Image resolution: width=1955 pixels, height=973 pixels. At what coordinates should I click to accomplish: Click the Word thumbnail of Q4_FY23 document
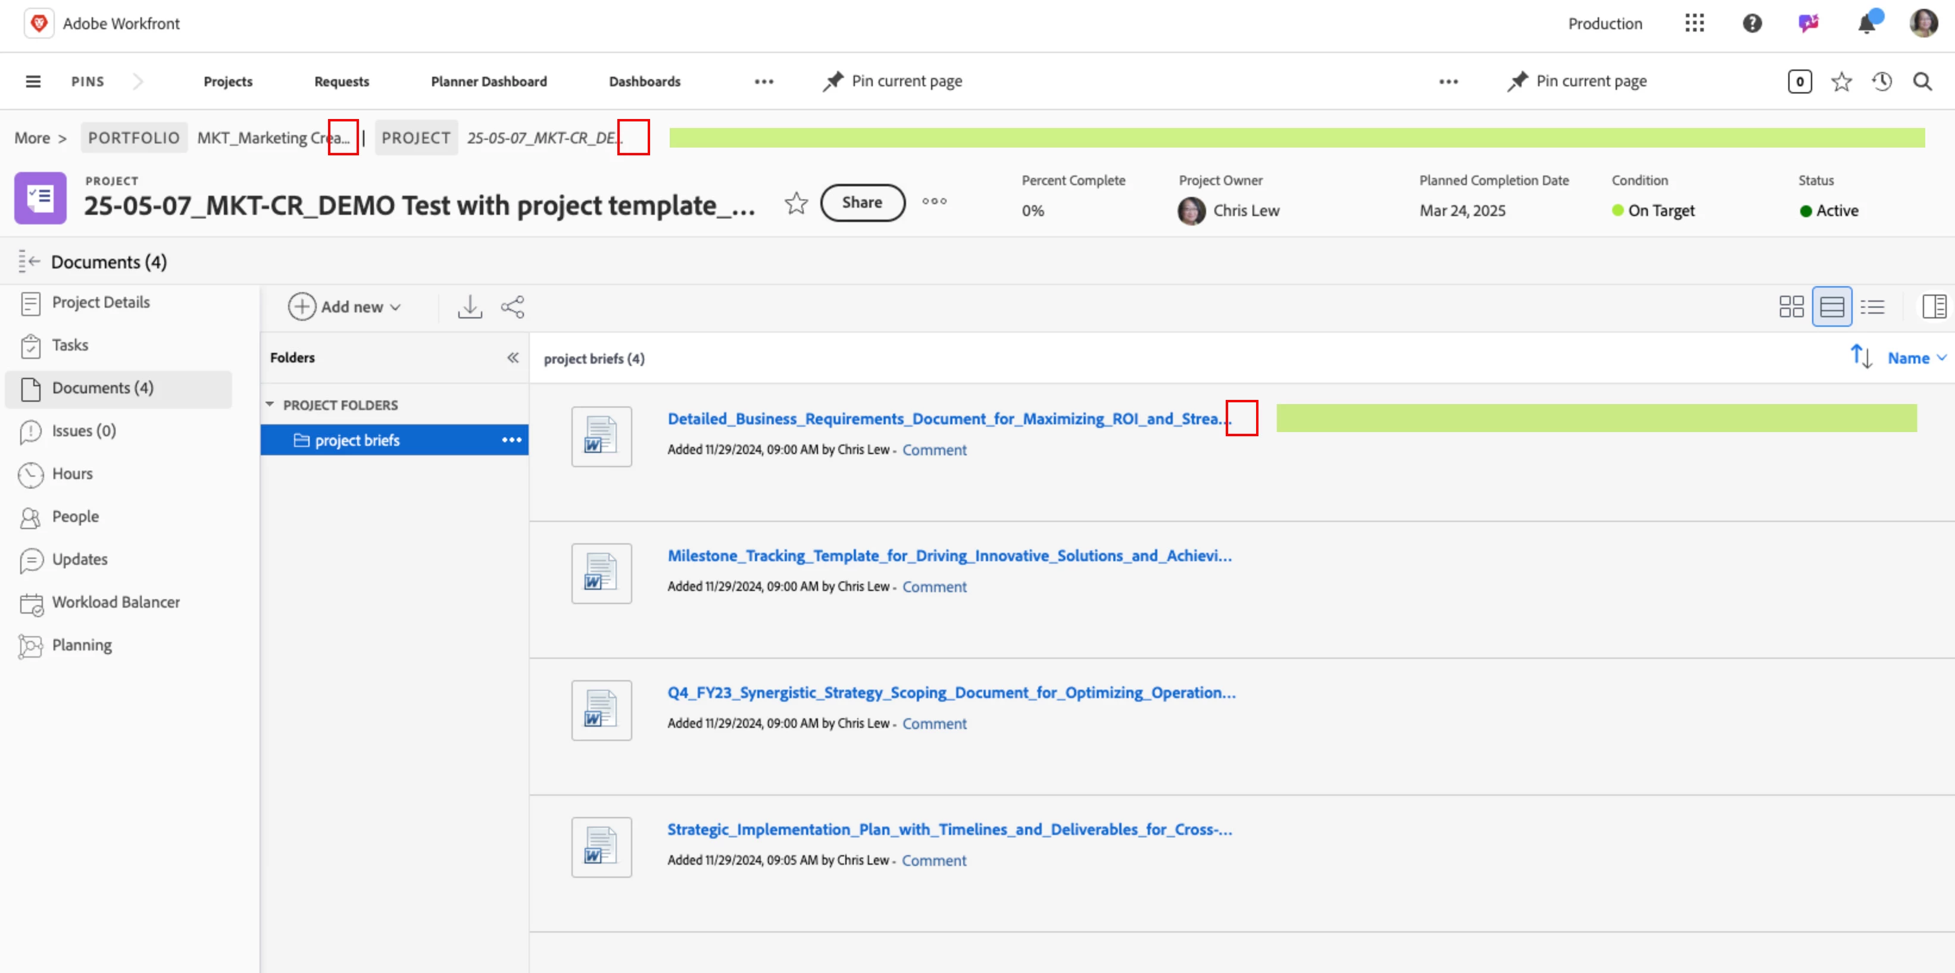601,710
